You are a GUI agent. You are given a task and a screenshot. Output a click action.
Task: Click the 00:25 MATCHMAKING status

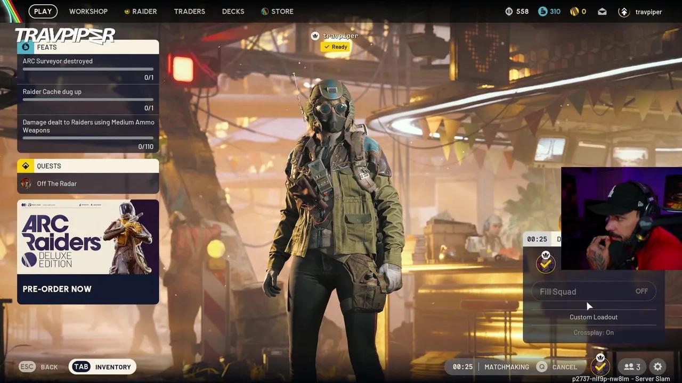tap(491, 367)
